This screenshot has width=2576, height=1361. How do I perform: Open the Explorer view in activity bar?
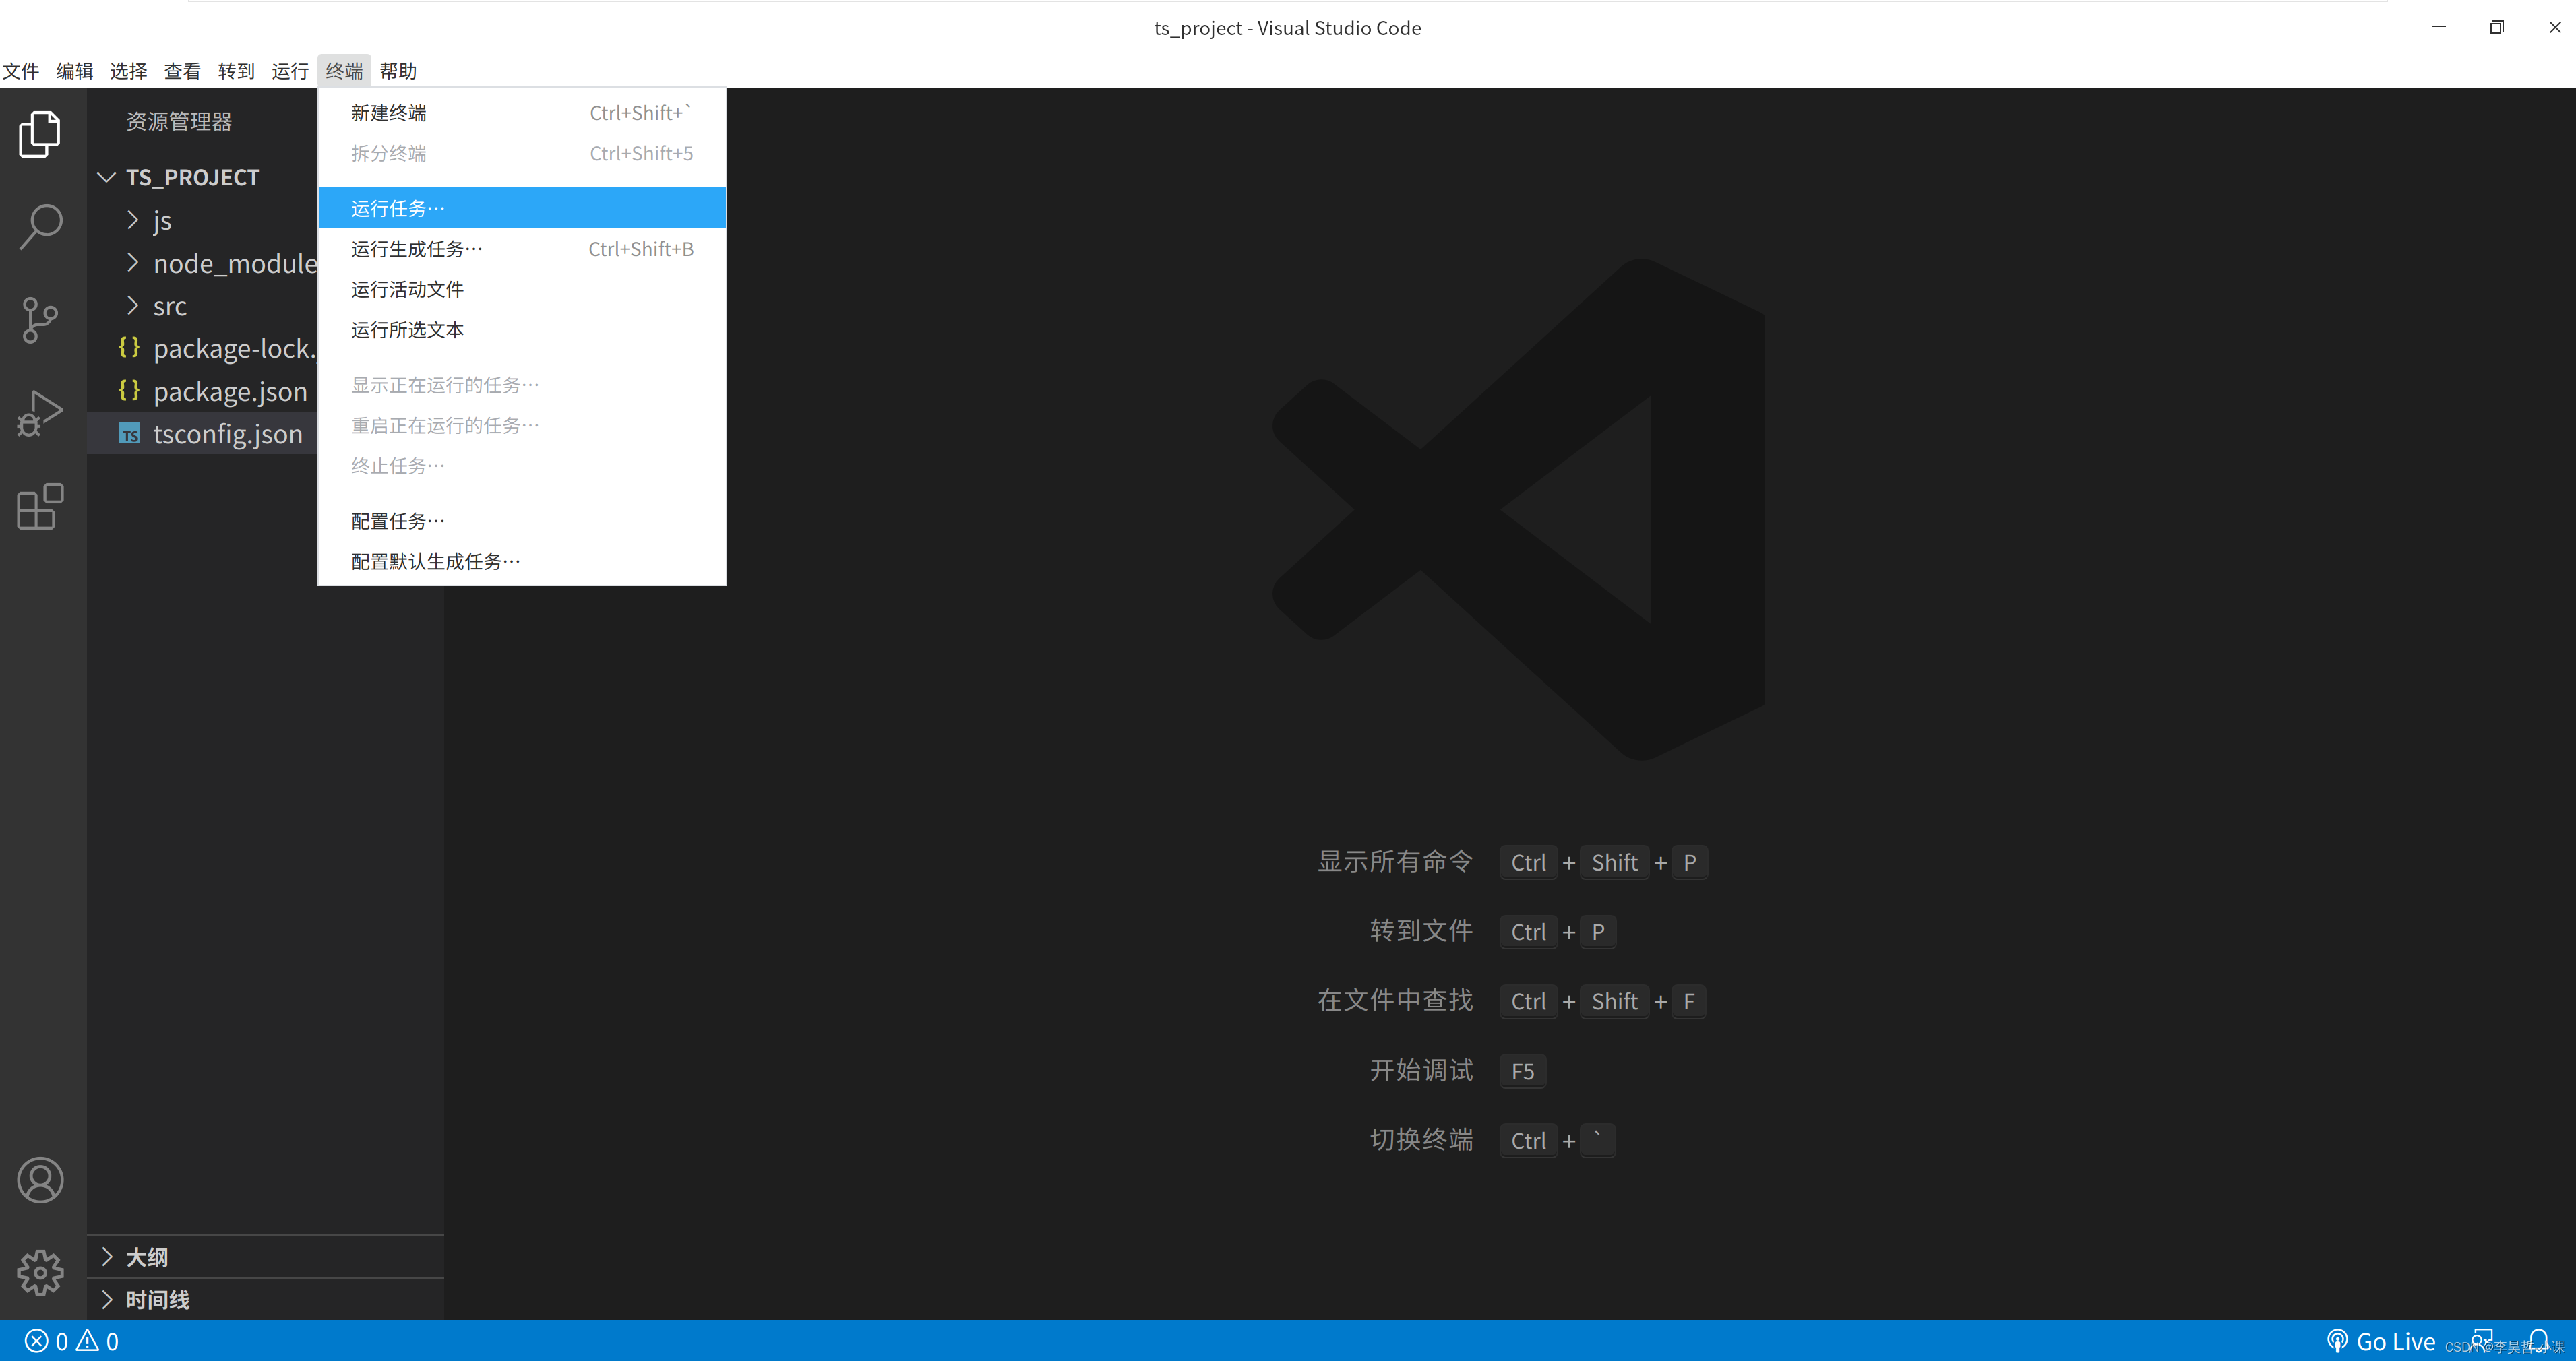(x=40, y=133)
